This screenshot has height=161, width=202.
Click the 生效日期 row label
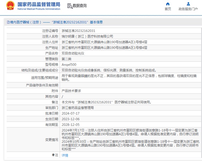(52, 119)
